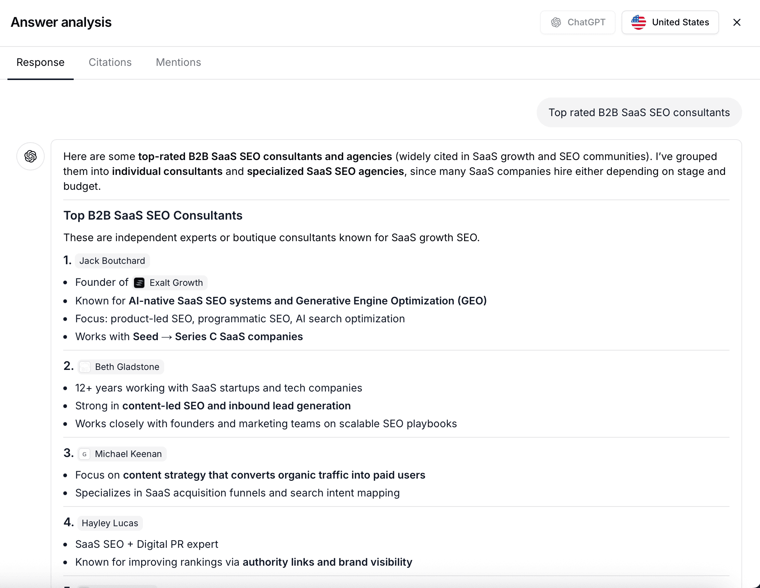Switch to the Citations tab

click(x=110, y=62)
